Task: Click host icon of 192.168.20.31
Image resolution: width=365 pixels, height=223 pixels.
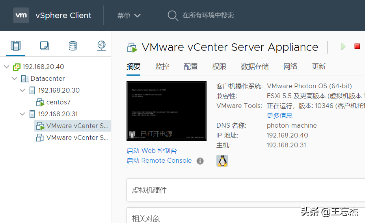Action: click(x=32, y=114)
